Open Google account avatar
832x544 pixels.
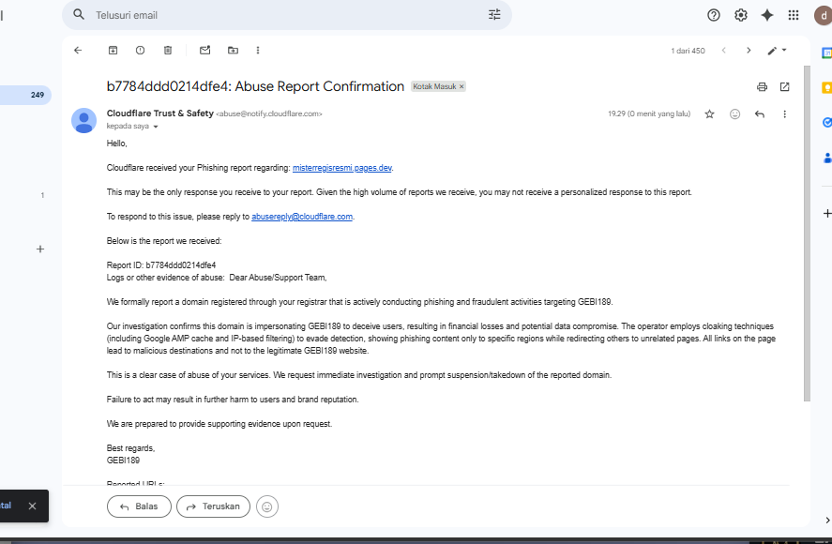pos(823,15)
